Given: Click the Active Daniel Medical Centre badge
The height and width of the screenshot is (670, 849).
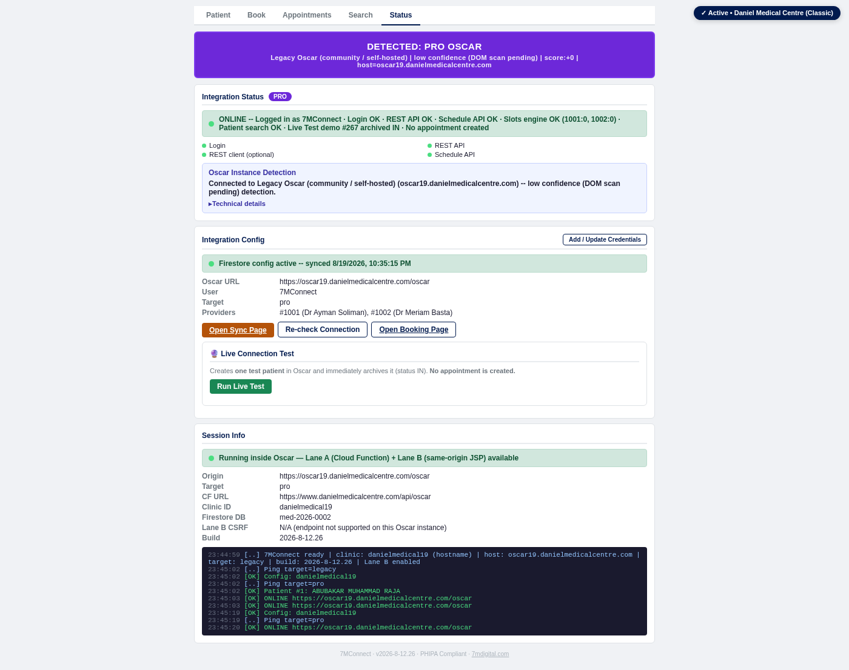Looking at the screenshot, I should [767, 13].
